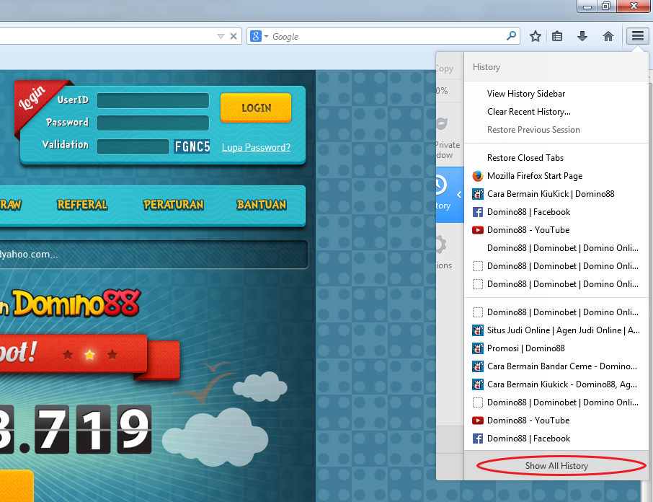The width and height of the screenshot is (653, 502).
Task: Click the Firefox icon beside Start Page
Action: coord(477,176)
